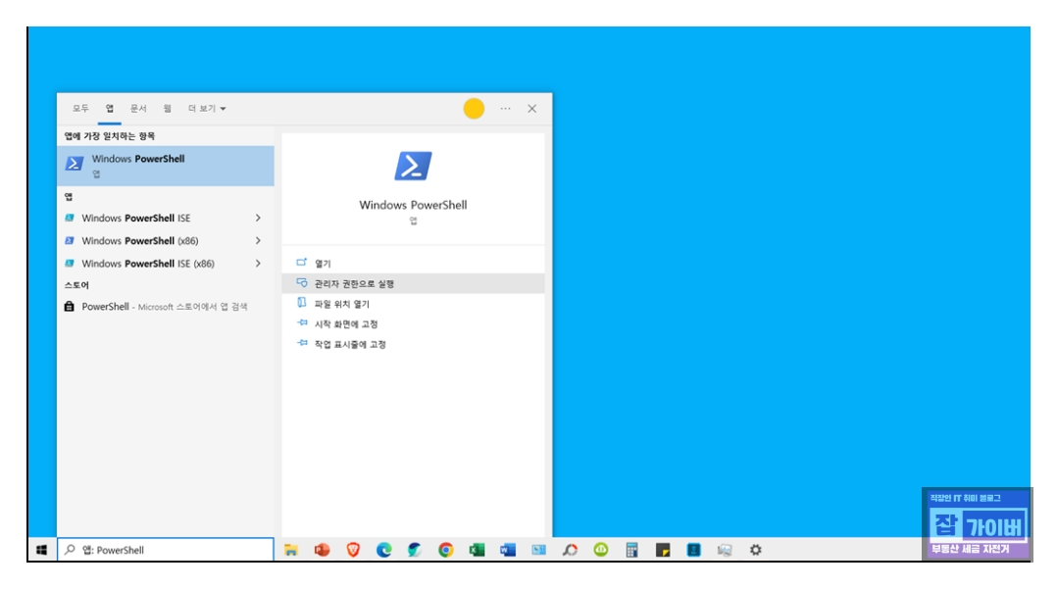Click the search box containing PowerShell
The height and width of the screenshot is (589, 1057).
coord(166,550)
